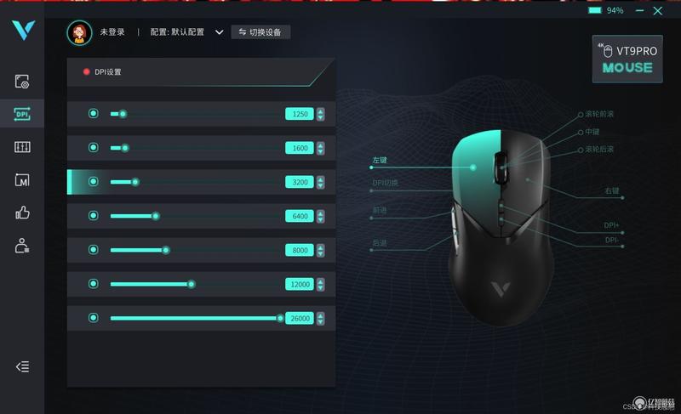The height and width of the screenshot is (414, 681).
Task: Open the user account sidebar icon
Action: [x=22, y=246]
